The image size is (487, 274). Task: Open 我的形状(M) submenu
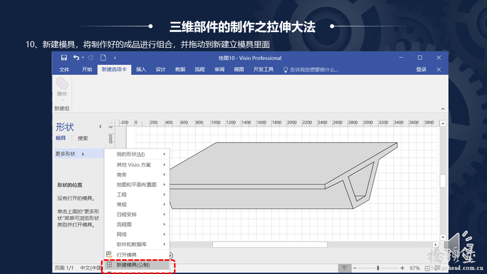[x=137, y=154]
